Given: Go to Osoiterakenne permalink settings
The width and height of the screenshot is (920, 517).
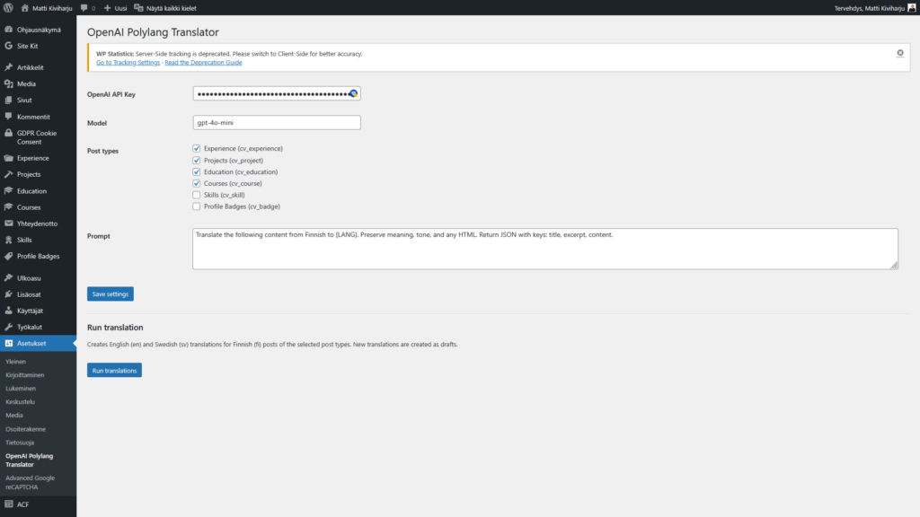Looking at the screenshot, I should (24, 429).
